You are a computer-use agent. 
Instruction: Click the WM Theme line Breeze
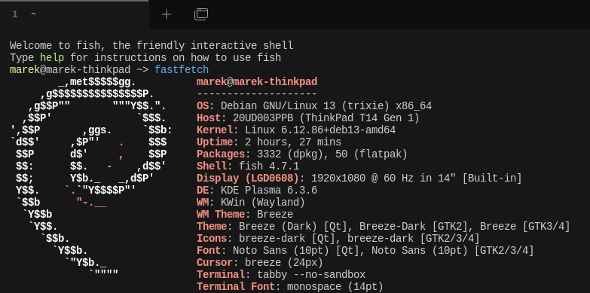(245, 215)
